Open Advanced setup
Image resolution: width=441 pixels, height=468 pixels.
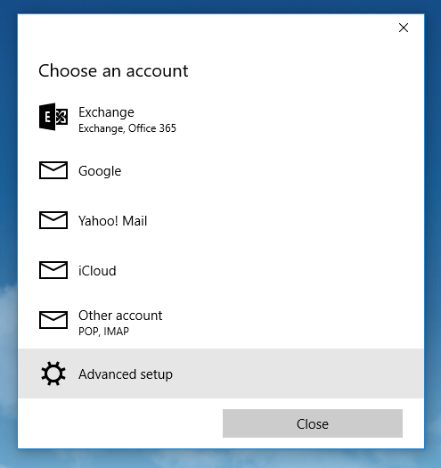[221, 374]
